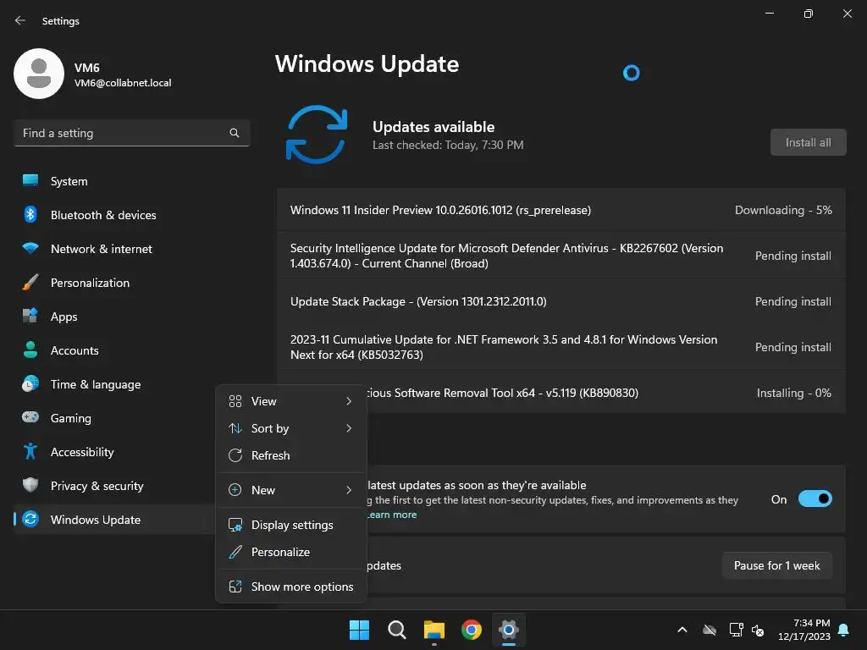Click the Settings gear on taskbar
Image resolution: width=867 pixels, height=650 pixels.
[509, 630]
